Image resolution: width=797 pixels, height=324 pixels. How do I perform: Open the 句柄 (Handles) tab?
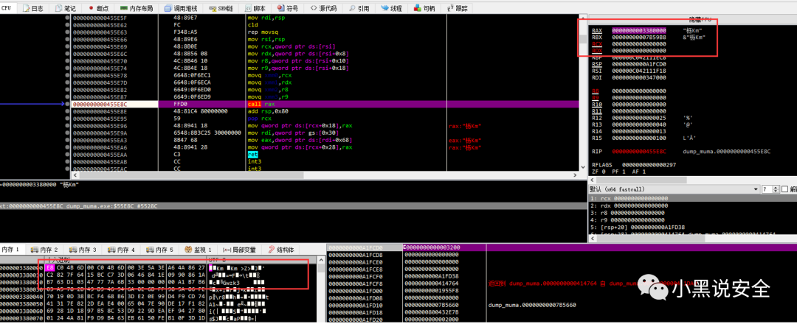424,9
